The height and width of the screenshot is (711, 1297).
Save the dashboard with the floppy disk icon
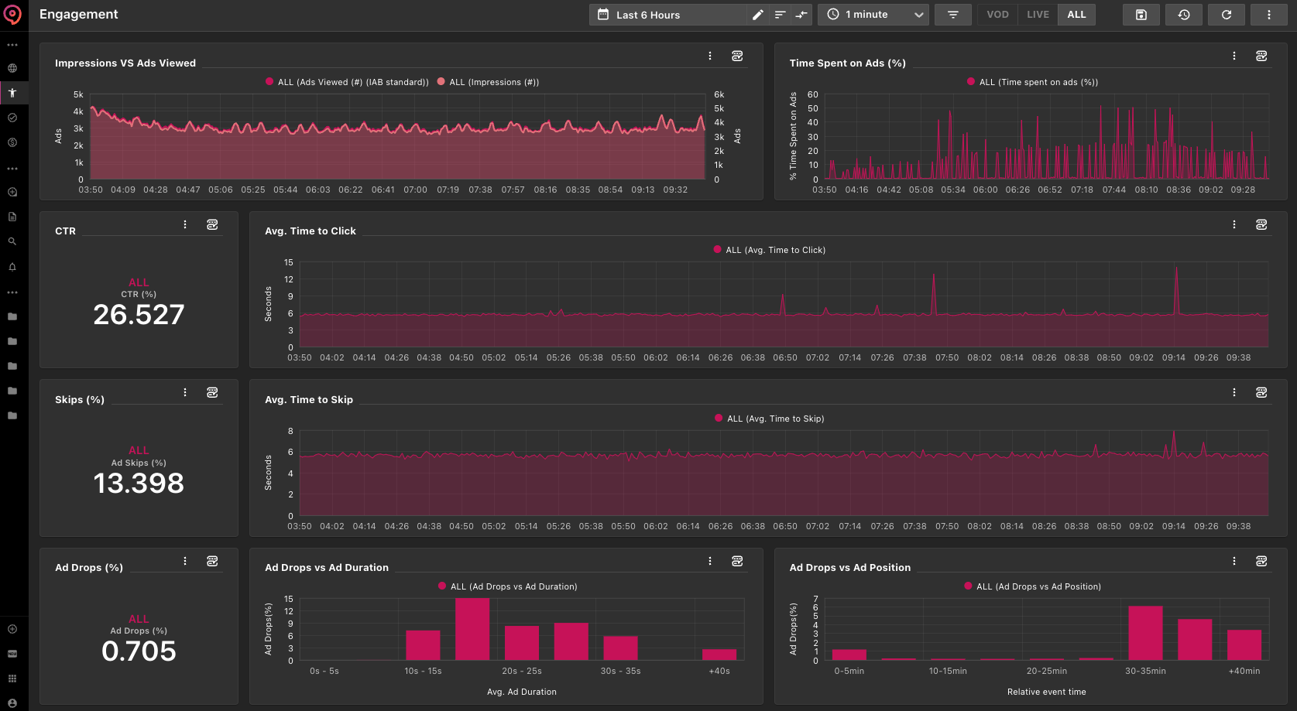point(1141,15)
